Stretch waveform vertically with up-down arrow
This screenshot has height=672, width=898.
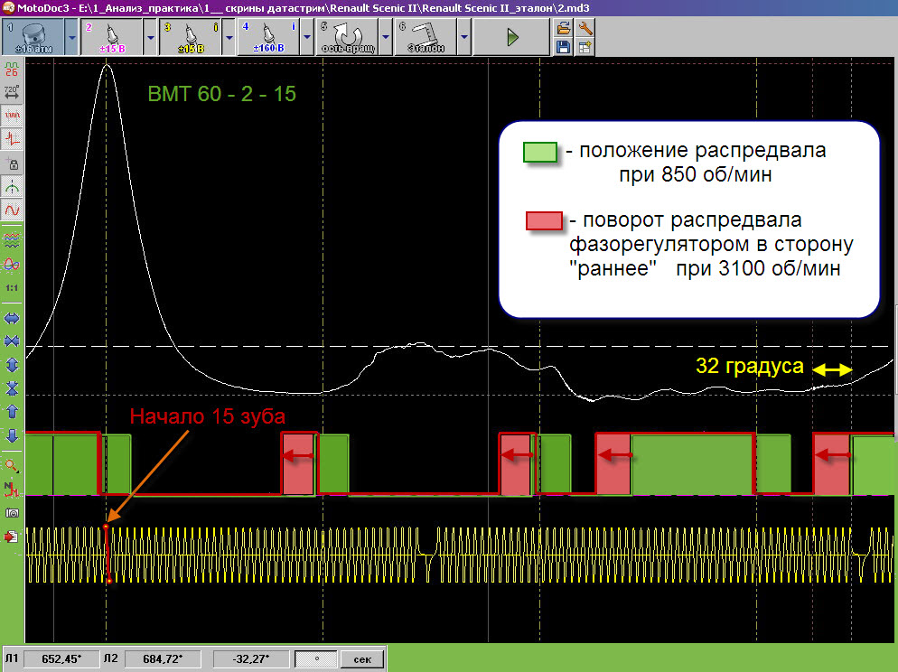click(12, 365)
